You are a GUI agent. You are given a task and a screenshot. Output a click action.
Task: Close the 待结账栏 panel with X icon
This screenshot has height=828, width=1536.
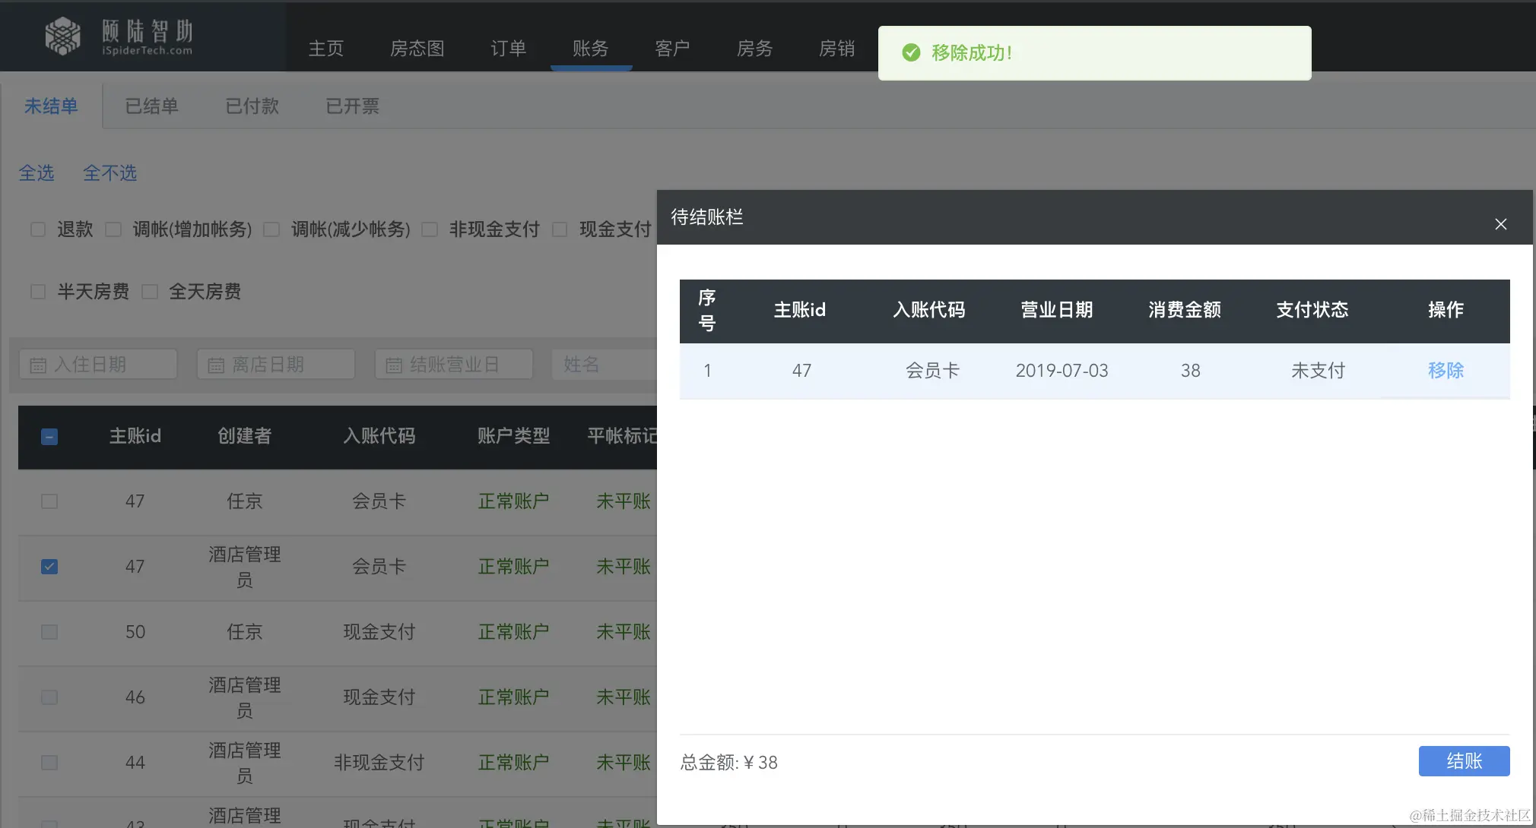click(x=1500, y=224)
